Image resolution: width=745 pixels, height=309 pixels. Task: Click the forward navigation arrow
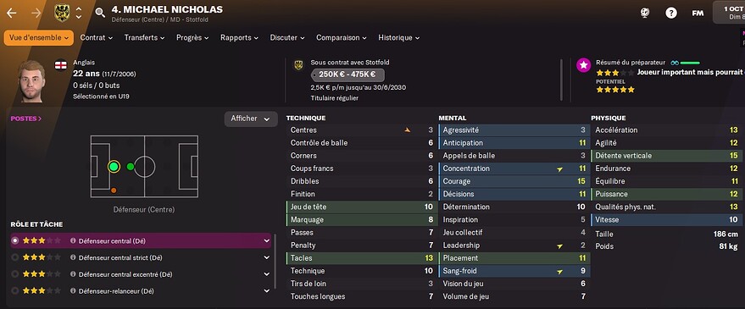pyautogui.click(x=36, y=13)
